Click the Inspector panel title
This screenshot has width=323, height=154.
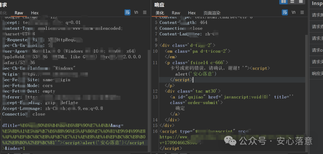(x=317, y=3)
